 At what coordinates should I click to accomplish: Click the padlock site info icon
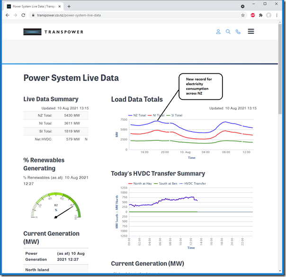[33, 15]
